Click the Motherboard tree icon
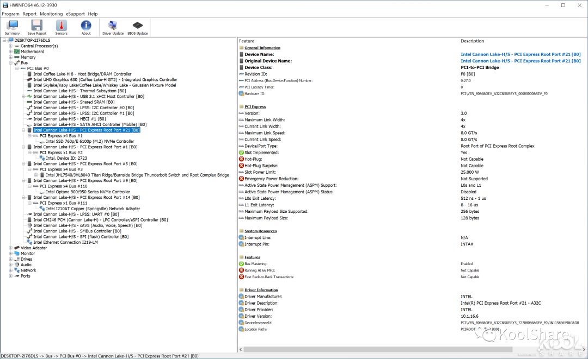This screenshot has height=359, width=588. pos(17,52)
